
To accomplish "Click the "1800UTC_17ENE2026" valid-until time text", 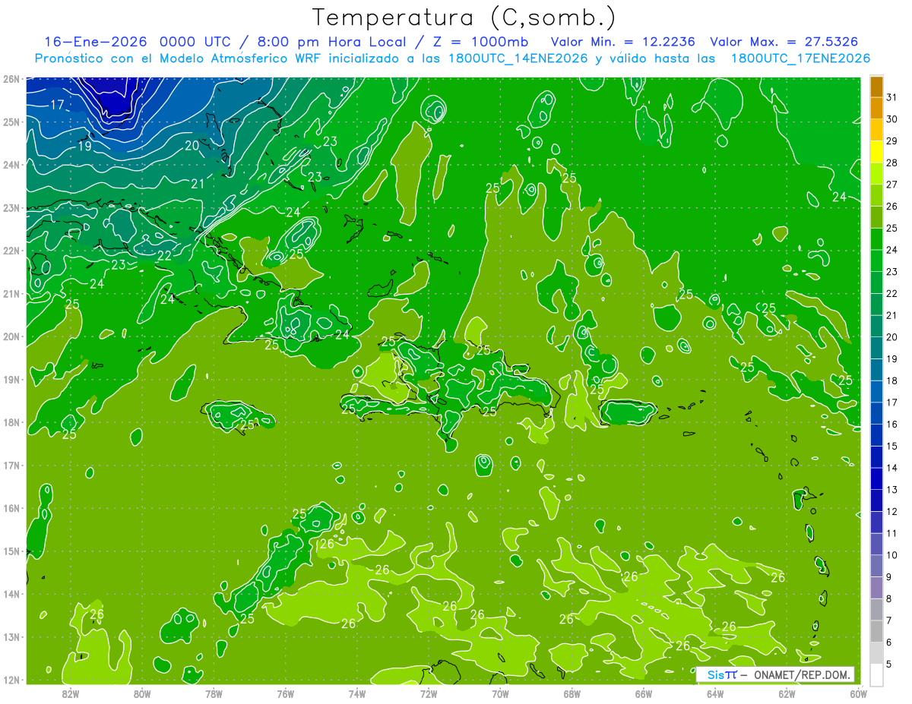I will [800, 58].
